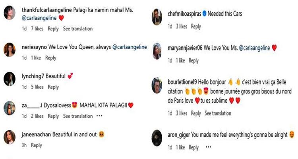The width and height of the screenshot is (298, 159).
Task: Reply to chefmikoaspiras' comment
Action: coord(196,27)
